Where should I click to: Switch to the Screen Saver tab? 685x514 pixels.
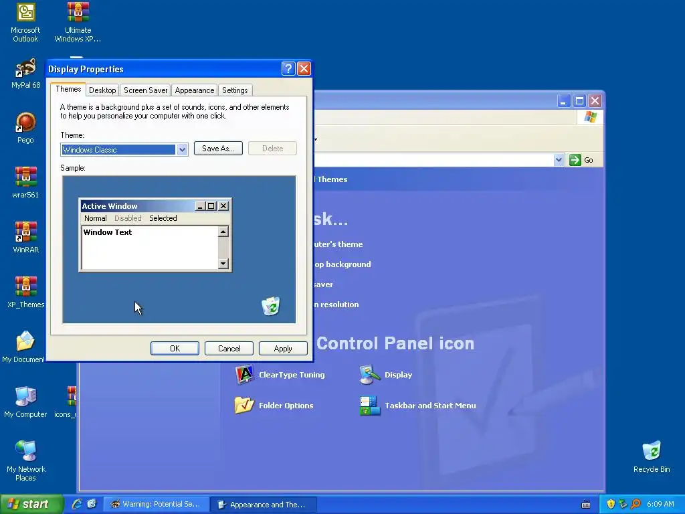[145, 90]
